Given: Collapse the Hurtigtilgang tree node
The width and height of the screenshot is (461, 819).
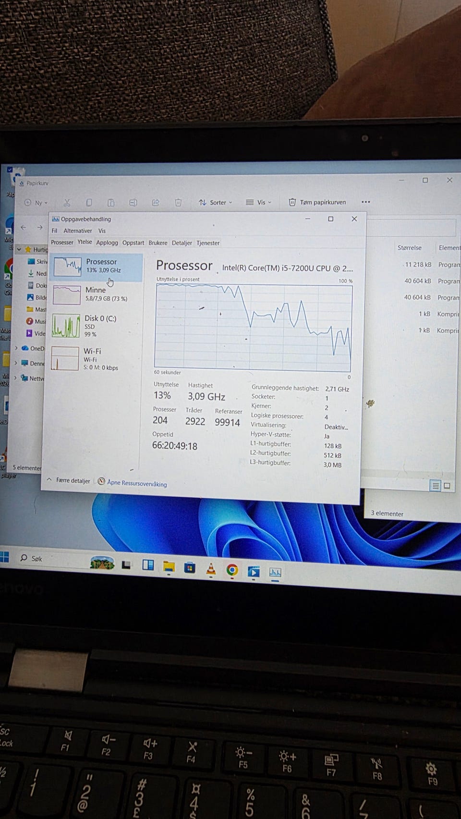Looking at the screenshot, I should pyautogui.click(x=19, y=249).
